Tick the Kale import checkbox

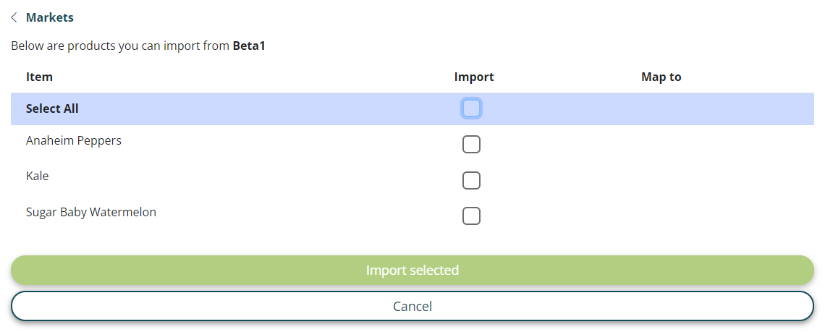click(471, 180)
